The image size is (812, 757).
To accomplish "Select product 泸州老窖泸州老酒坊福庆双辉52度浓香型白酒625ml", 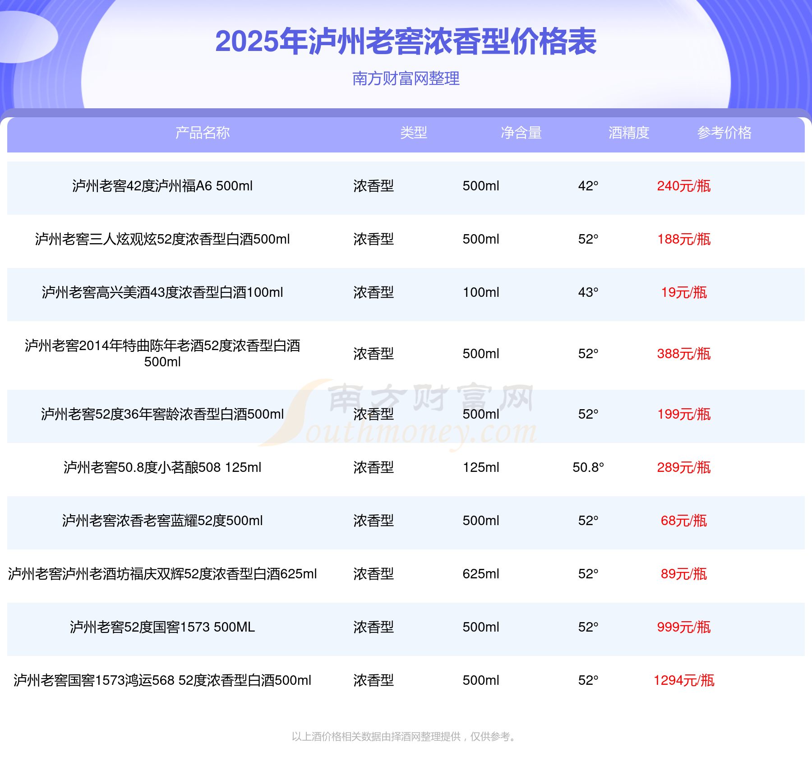I will 162,574.
